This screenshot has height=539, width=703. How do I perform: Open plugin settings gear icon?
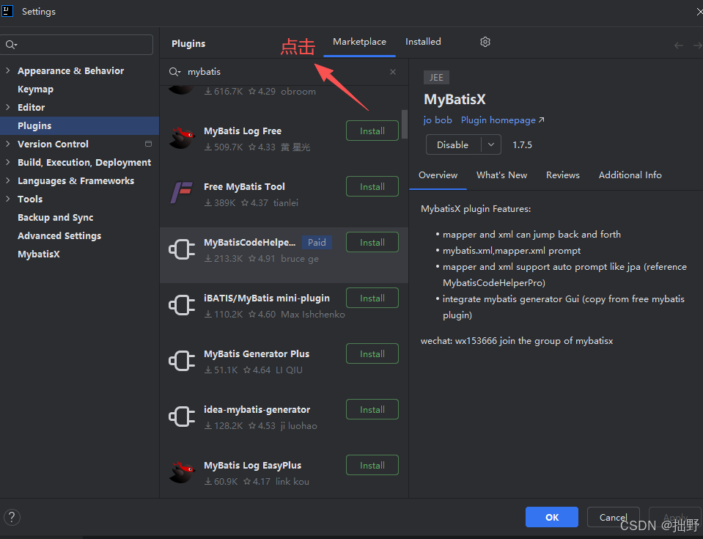pos(485,42)
